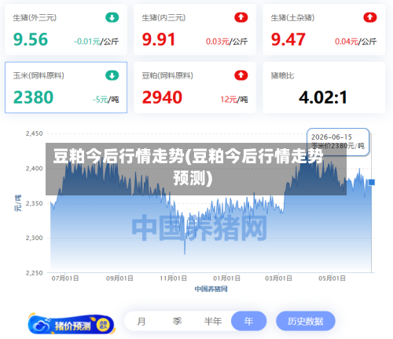This screenshot has width=393, height=339.
Task: Click the 0.03元/公斤 change text
Action: pyautogui.click(x=226, y=42)
